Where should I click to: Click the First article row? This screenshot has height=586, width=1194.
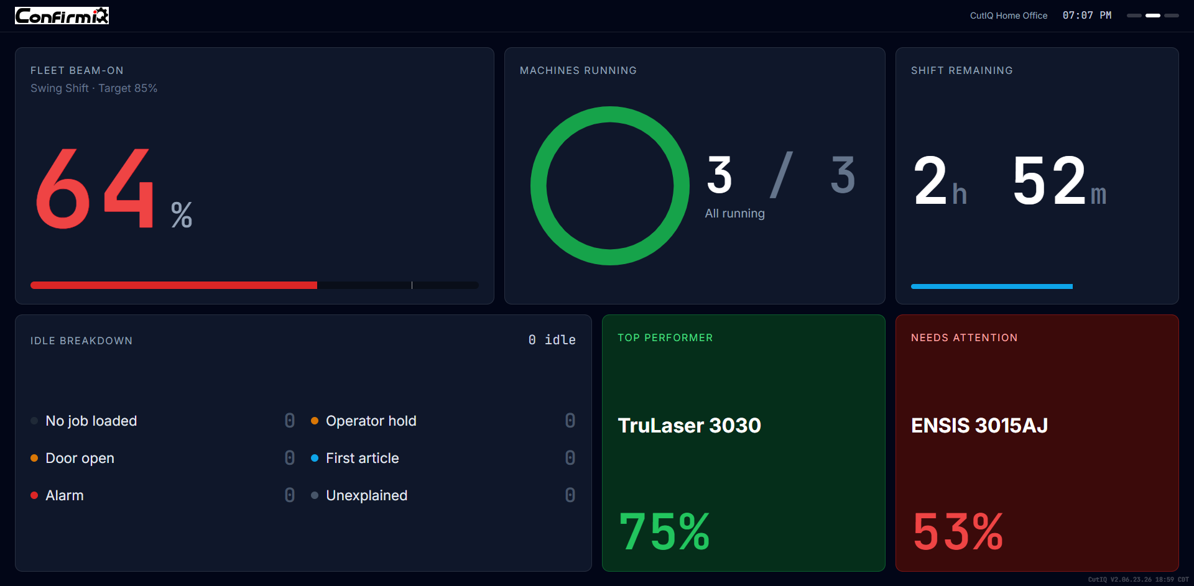(443, 458)
